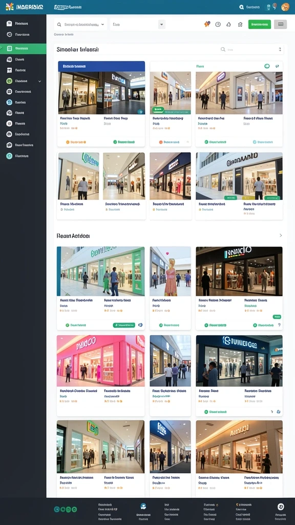295x525 pixels.
Task: Click the search field in the section header
Action: [x=251, y=50]
